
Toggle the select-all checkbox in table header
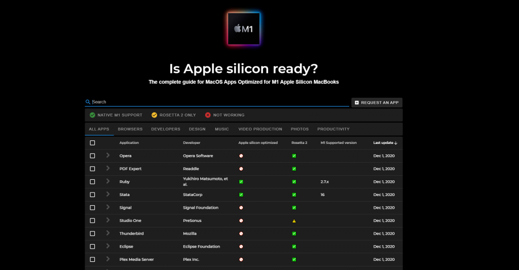pos(92,143)
